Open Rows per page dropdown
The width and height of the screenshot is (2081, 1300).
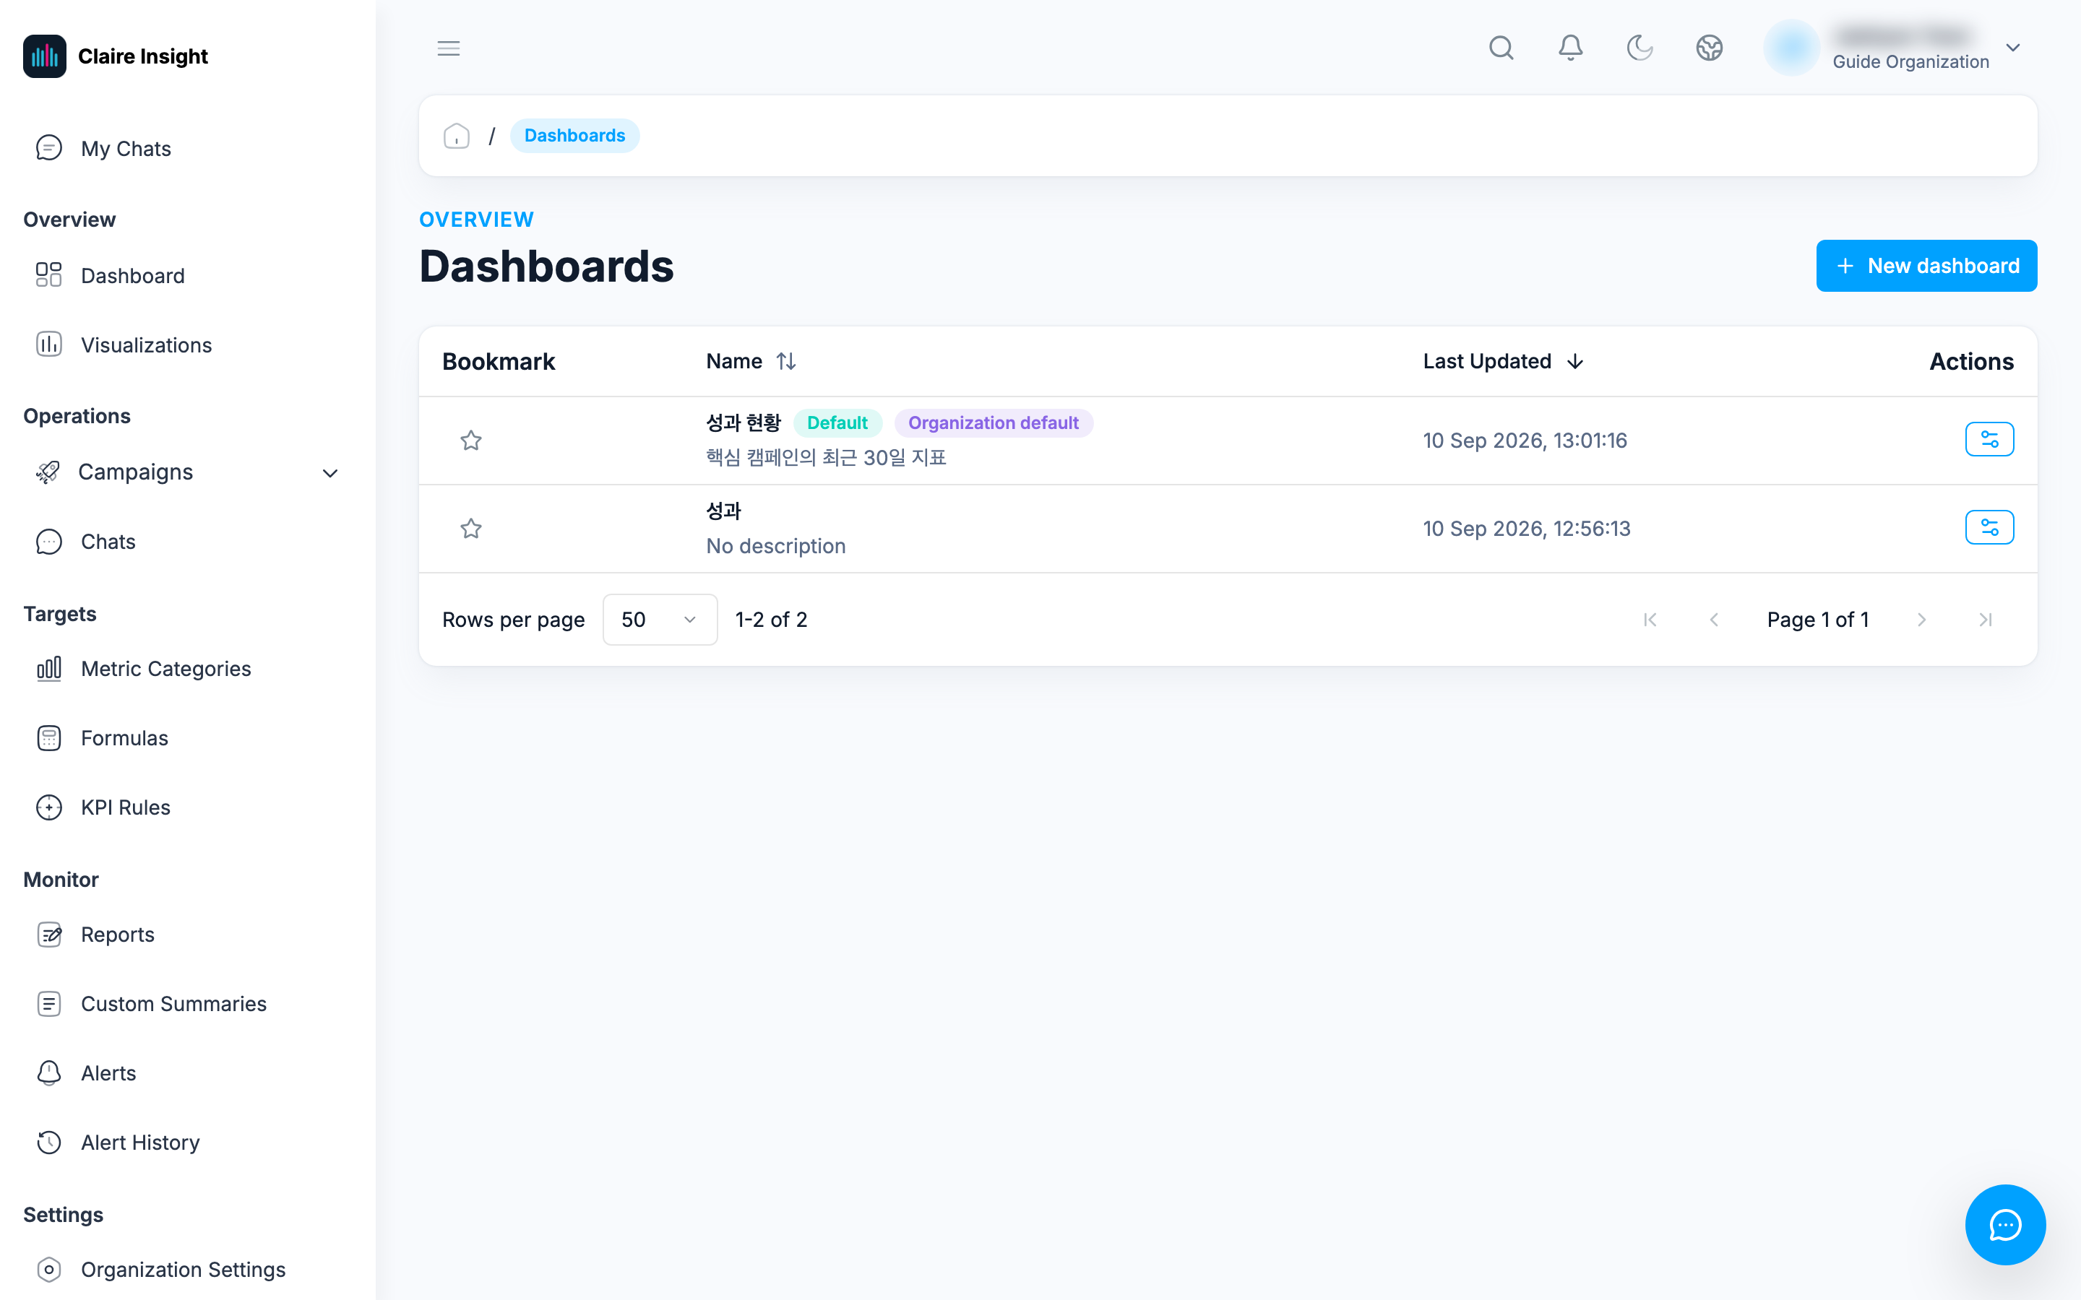coord(660,619)
